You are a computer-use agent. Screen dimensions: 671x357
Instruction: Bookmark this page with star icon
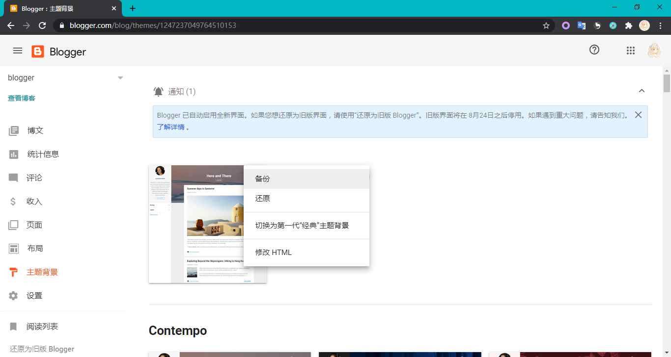(546, 25)
